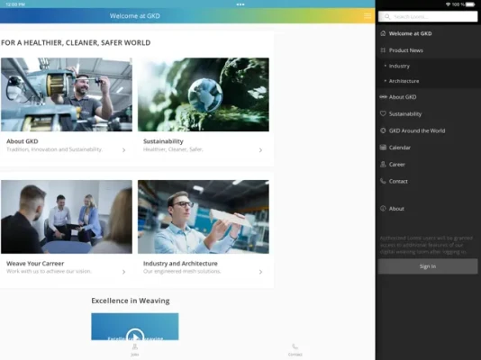
Task: Click the Product News grid icon
Action: point(383,50)
